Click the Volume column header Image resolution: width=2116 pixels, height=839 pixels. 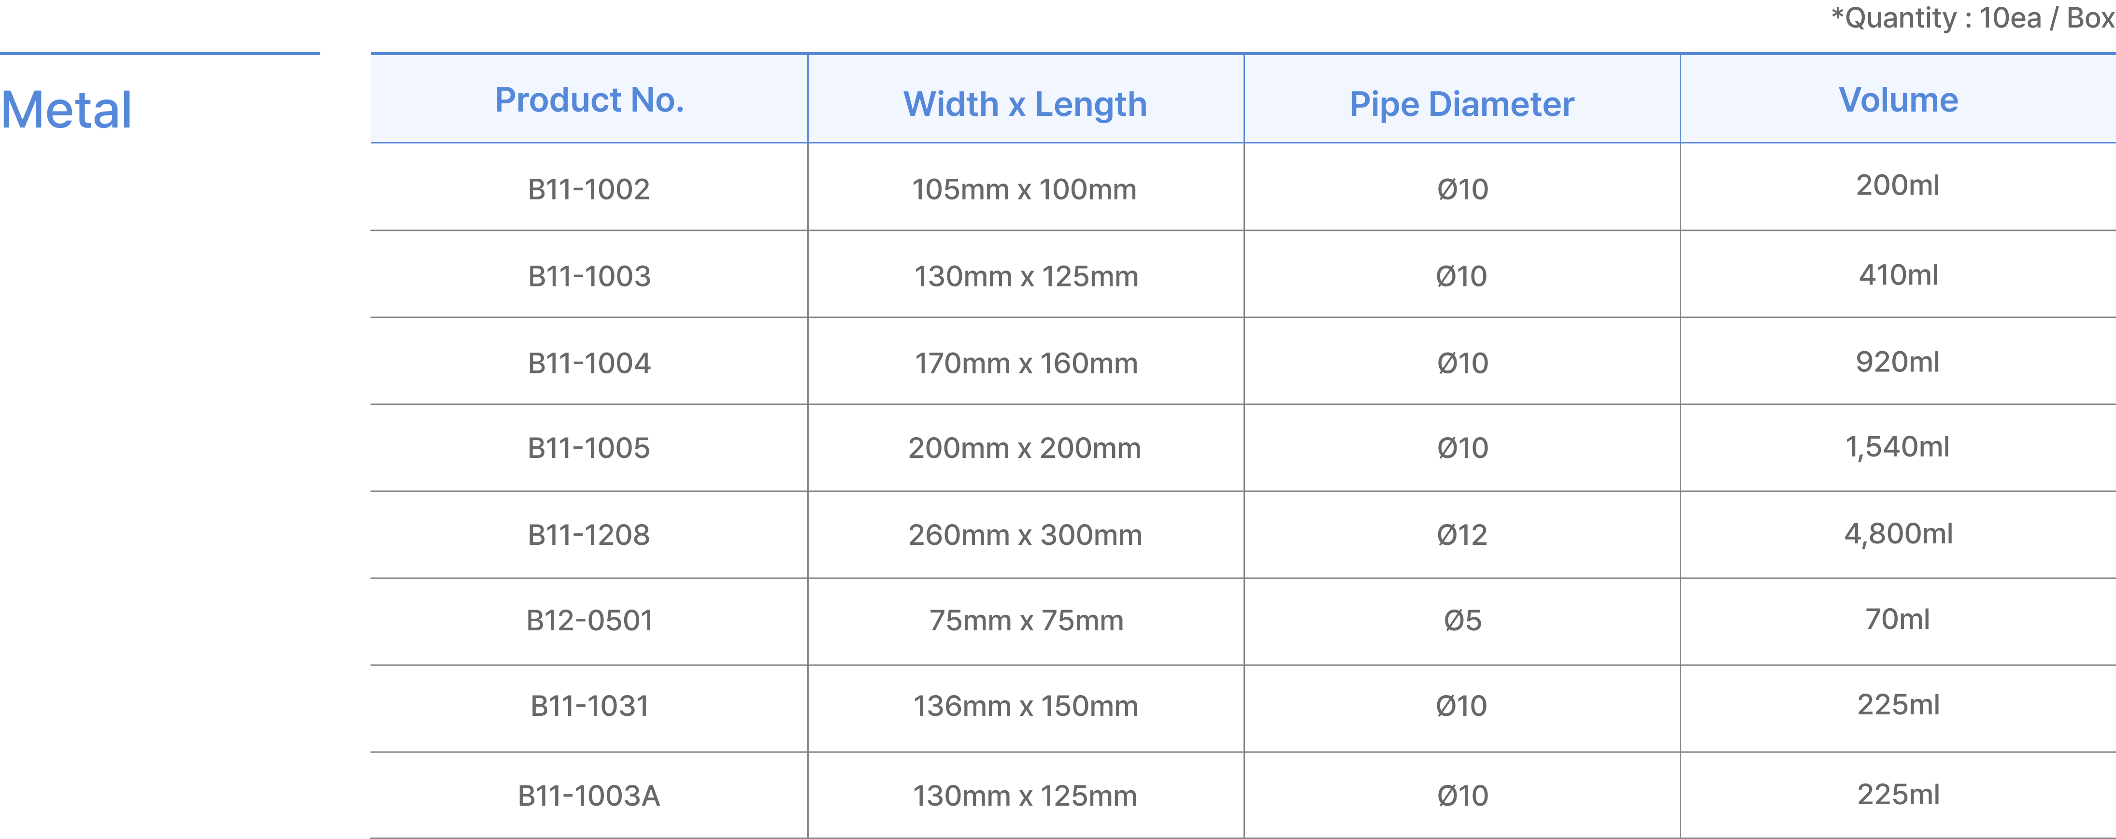(1898, 100)
